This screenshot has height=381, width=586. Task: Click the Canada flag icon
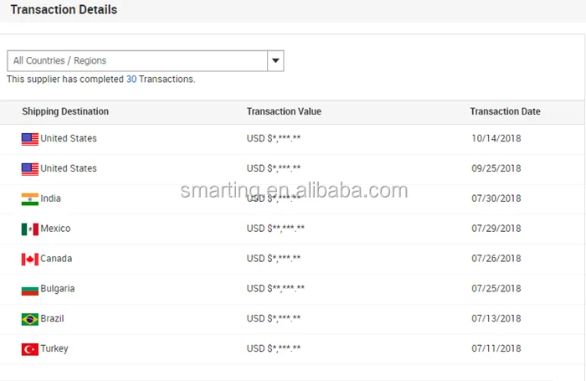click(x=30, y=259)
